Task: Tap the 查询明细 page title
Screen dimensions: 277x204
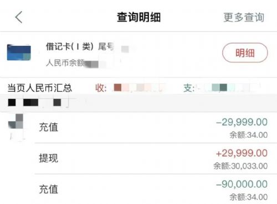Action: 138,17
